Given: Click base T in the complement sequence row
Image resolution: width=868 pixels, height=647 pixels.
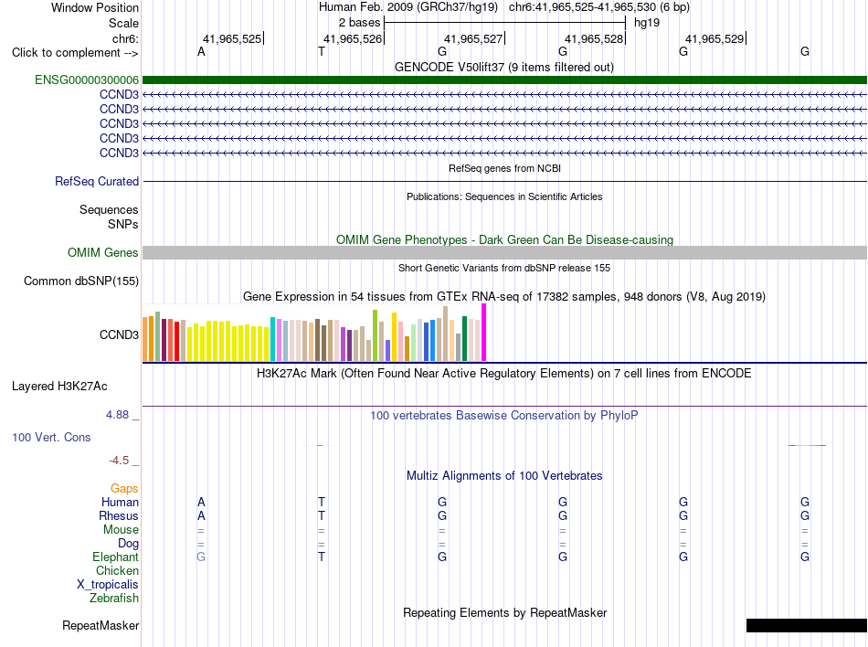Looking at the screenshot, I should click(x=322, y=51).
